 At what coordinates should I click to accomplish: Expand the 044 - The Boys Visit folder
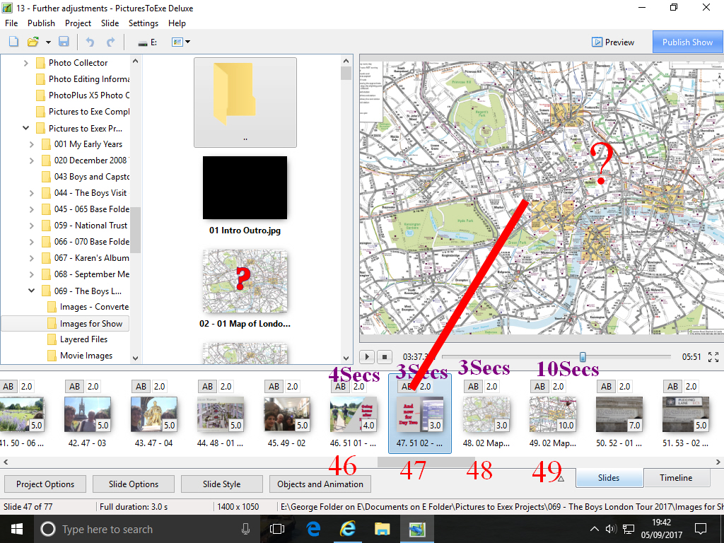(31, 193)
